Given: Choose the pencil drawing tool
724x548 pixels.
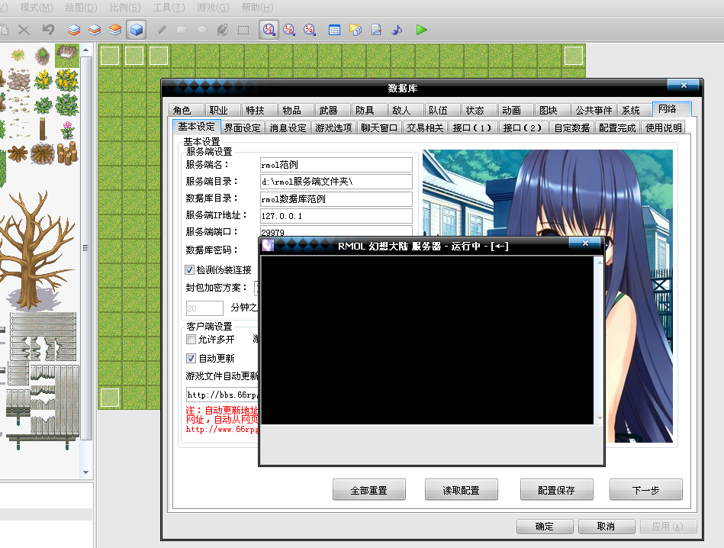Looking at the screenshot, I should pyautogui.click(x=161, y=30).
